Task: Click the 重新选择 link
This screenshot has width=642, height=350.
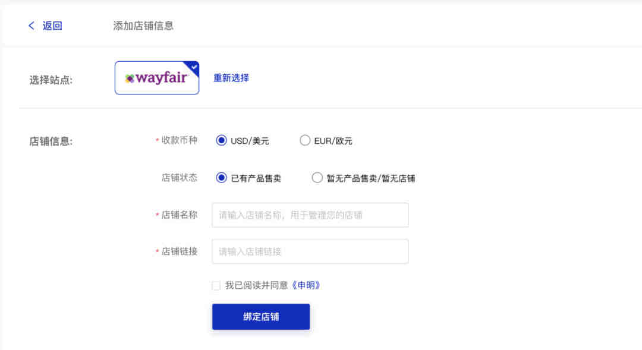Action: (x=231, y=78)
